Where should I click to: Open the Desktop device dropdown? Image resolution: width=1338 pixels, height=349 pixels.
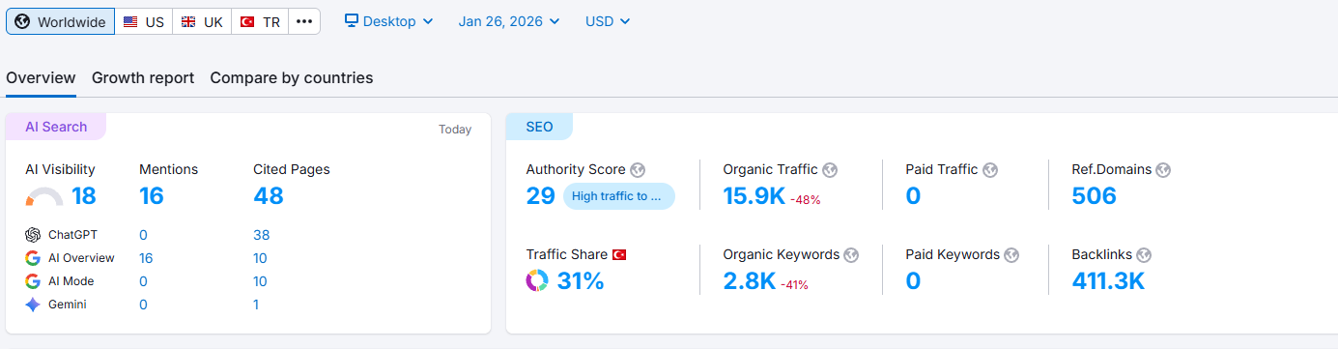pos(389,21)
